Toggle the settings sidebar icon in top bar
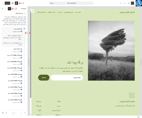Viewport: 142px width, 118px height. click(x=12, y=3)
